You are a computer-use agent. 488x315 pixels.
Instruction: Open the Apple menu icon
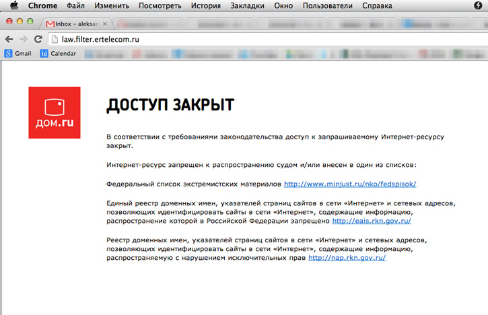click(14, 5)
